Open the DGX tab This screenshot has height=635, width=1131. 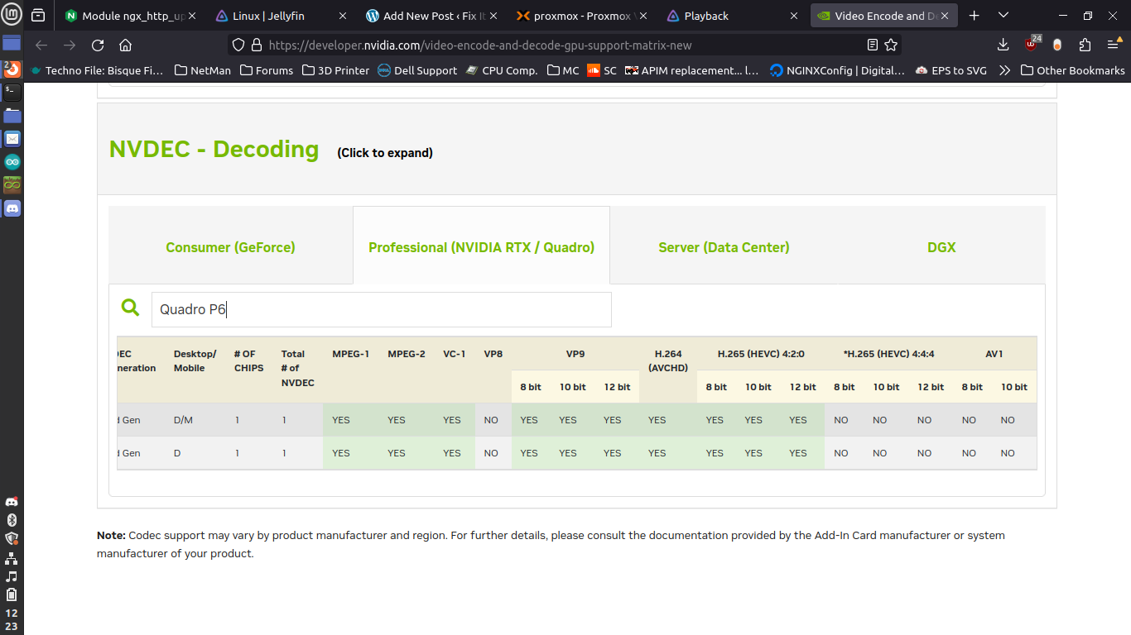click(941, 247)
